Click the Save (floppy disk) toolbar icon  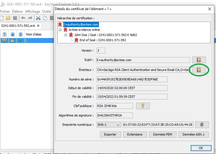point(15,18)
